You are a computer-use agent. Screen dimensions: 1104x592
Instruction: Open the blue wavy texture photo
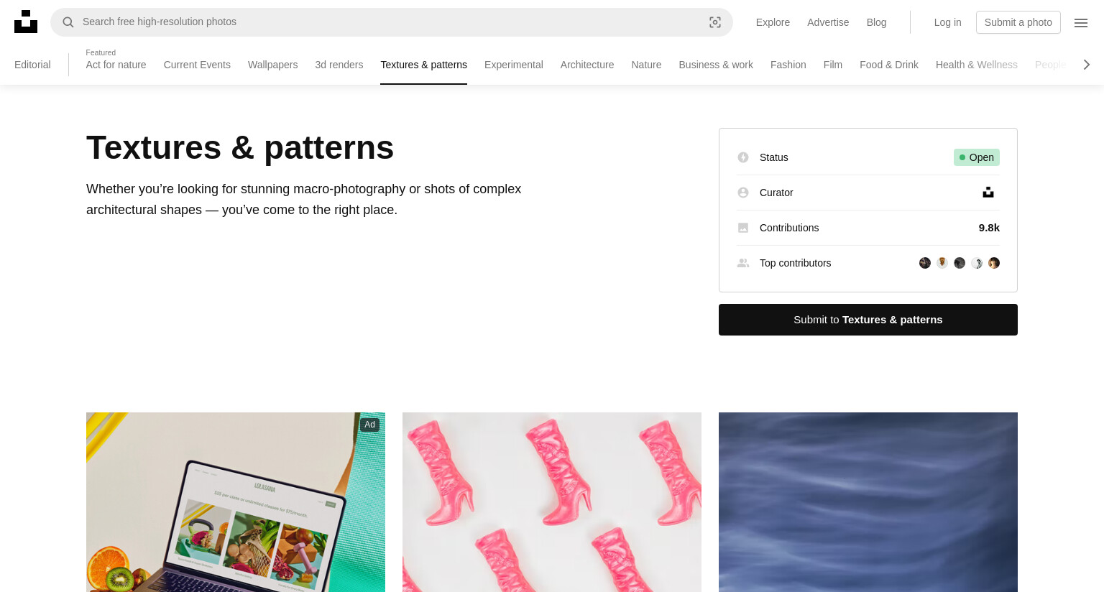[x=868, y=502]
